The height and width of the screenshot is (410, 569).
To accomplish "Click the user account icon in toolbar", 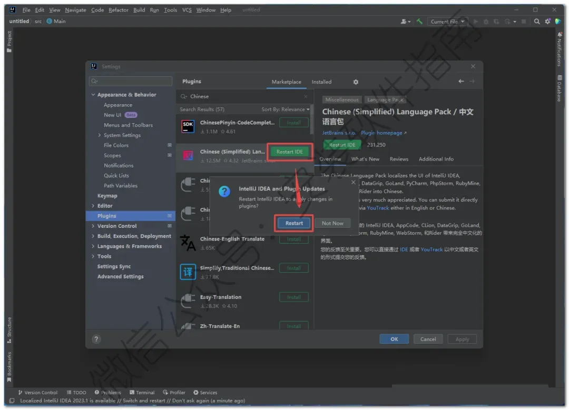I will point(405,22).
